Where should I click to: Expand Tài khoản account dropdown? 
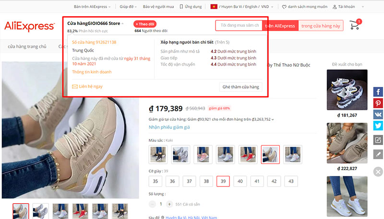[363, 7]
